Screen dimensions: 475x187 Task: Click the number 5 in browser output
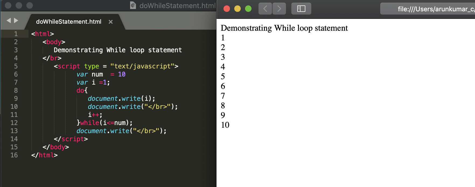point(223,77)
